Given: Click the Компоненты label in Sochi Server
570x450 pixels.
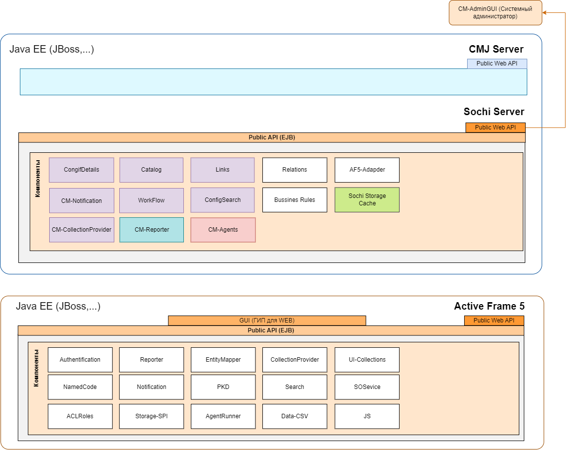Looking at the screenshot, I should (38, 179).
